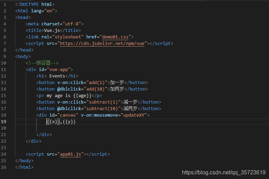Image resolution: width=269 pixels, height=179 pixels.
Task: Click the 'en' lang value
Action: coord(49,11)
